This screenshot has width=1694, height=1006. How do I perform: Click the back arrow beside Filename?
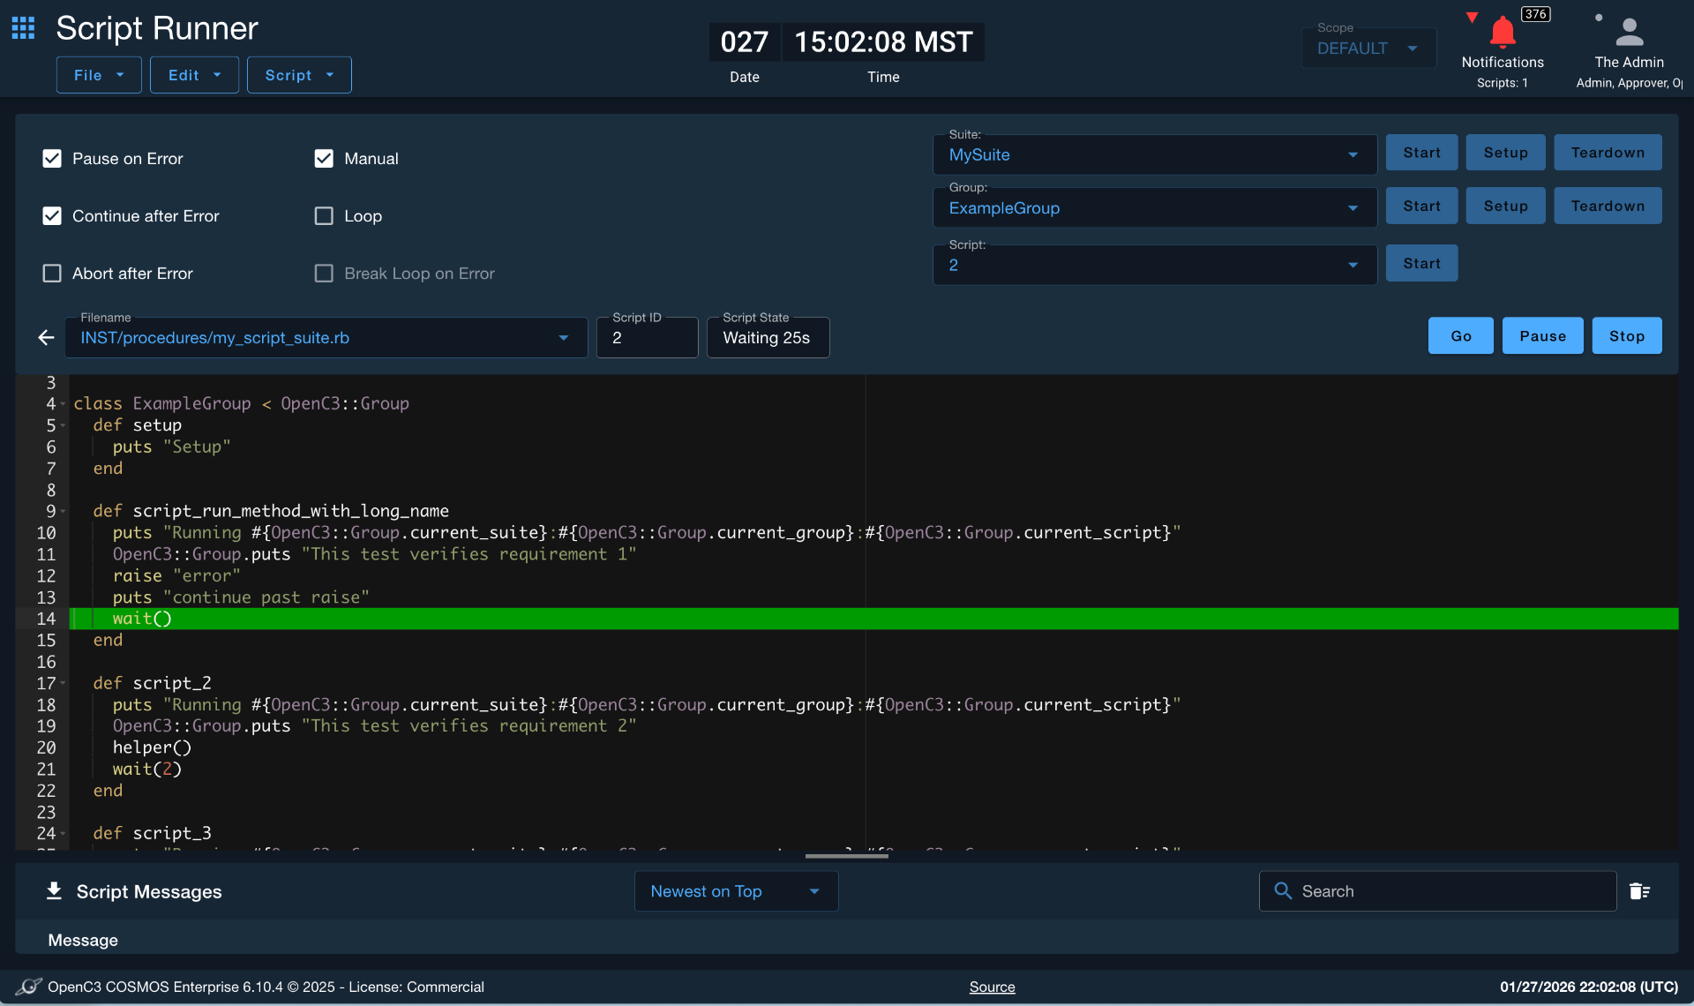(46, 337)
